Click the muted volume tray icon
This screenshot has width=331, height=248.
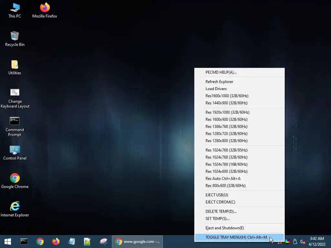click(x=303, y=242)
